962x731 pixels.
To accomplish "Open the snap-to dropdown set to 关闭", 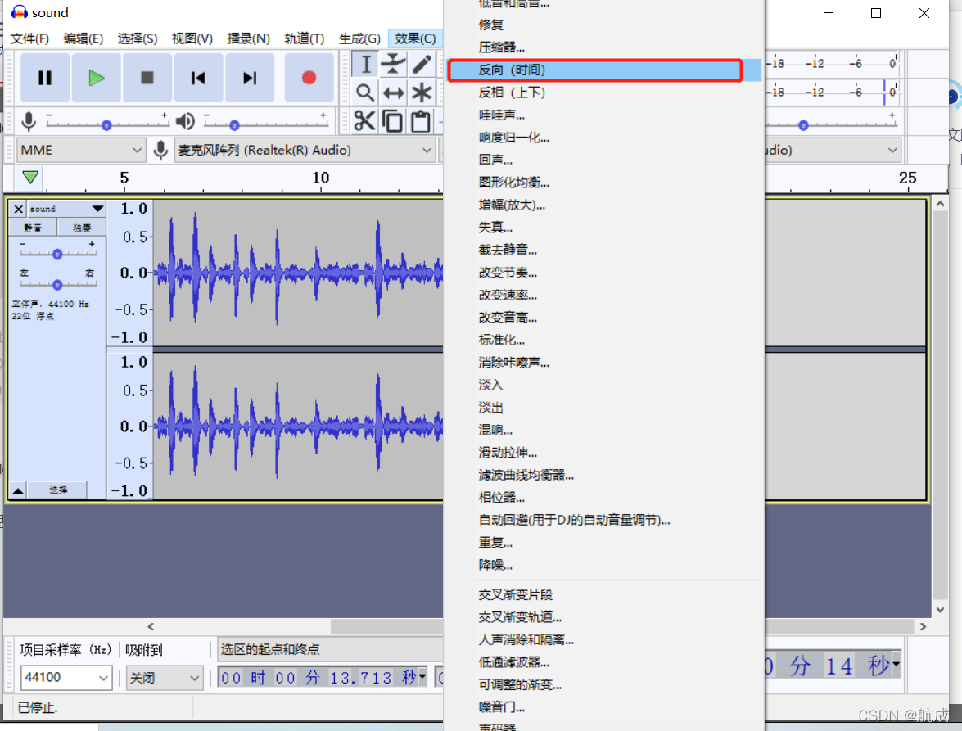I will click(165, 678).
